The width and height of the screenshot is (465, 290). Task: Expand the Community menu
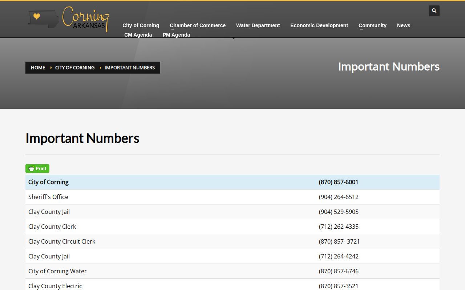(x=372, y=25)
